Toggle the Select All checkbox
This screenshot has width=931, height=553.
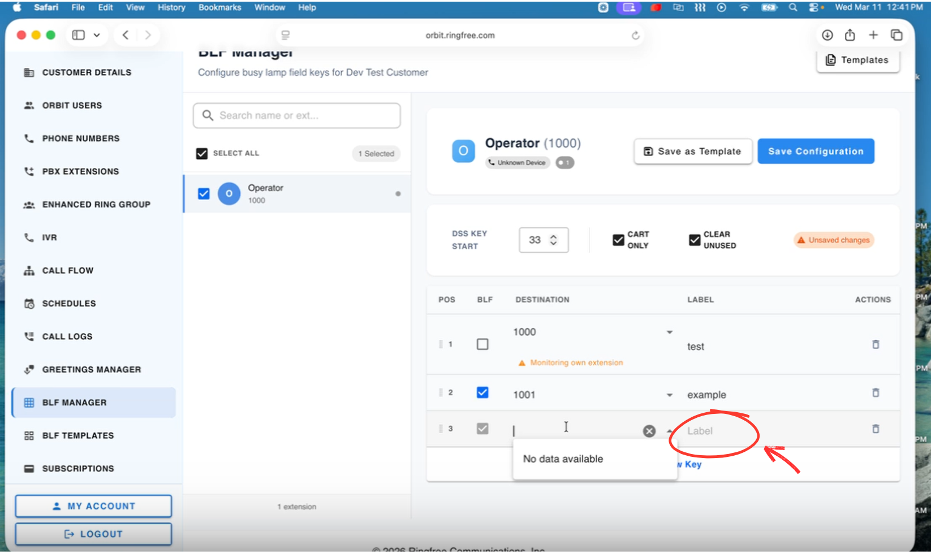202,153
